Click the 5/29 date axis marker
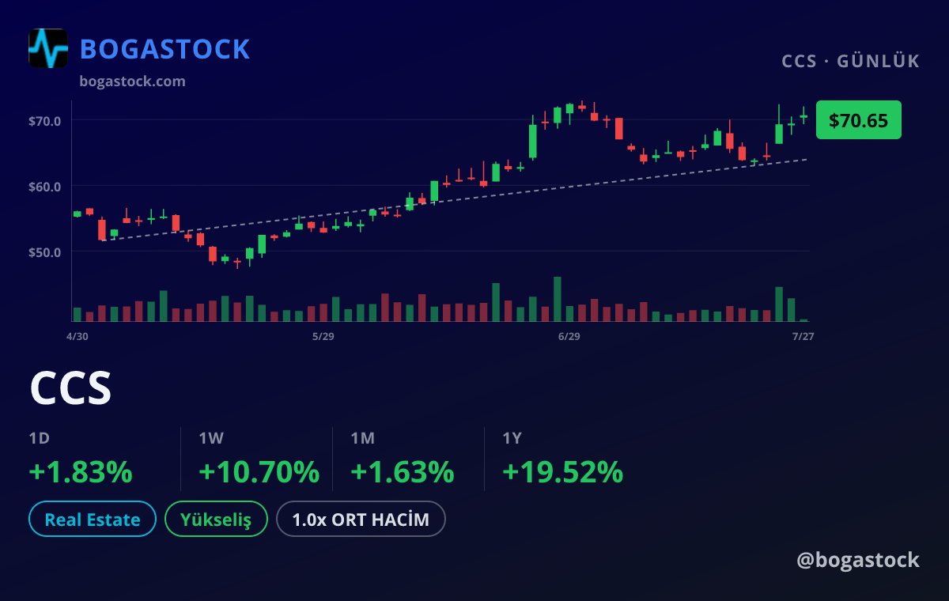The width and height of the screenshot is (949, 601). coord(323,337)
